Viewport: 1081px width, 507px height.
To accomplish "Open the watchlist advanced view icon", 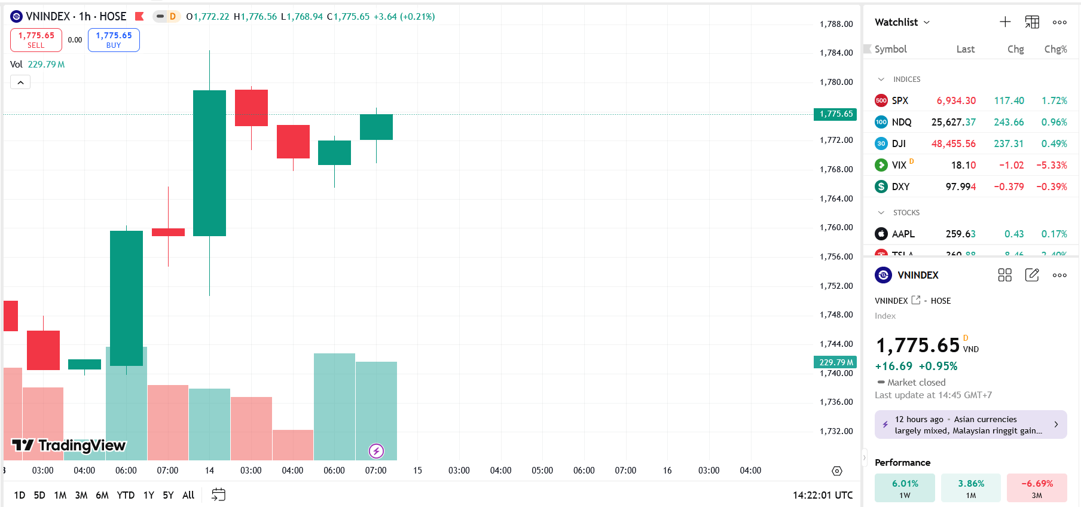I will click(1032, 22).
